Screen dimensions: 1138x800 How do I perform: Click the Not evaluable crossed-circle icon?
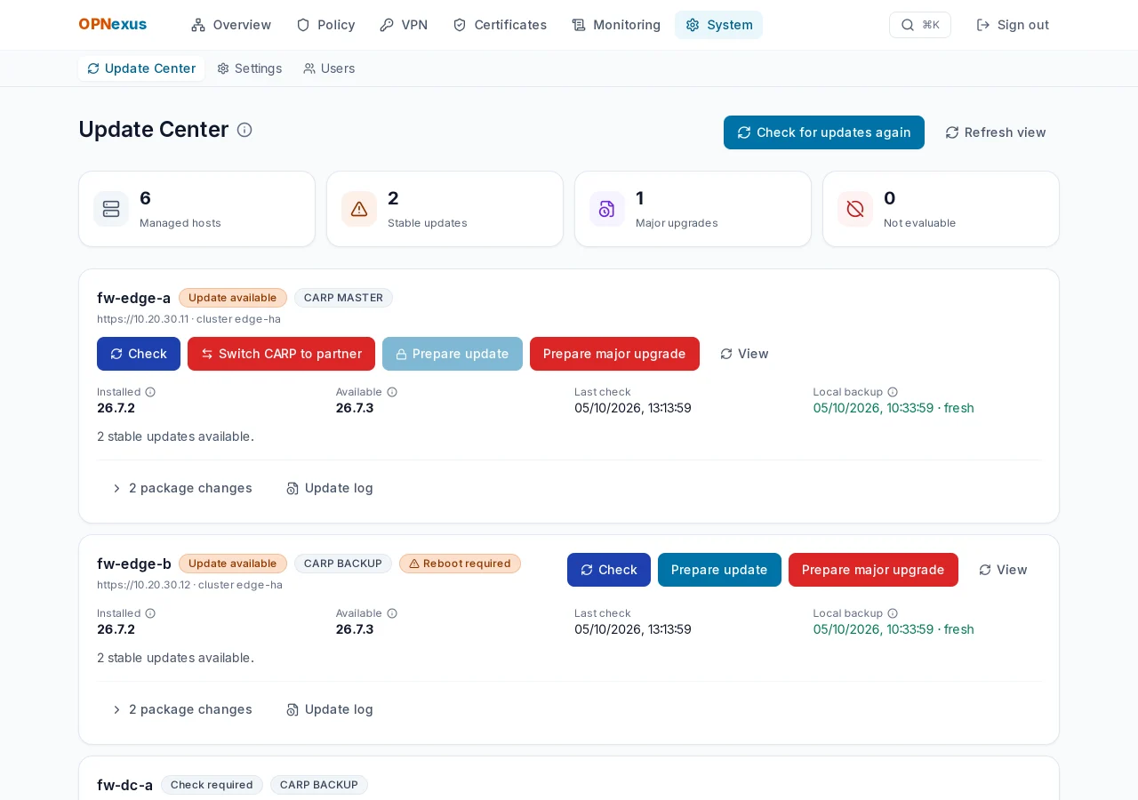pos(855,209)
